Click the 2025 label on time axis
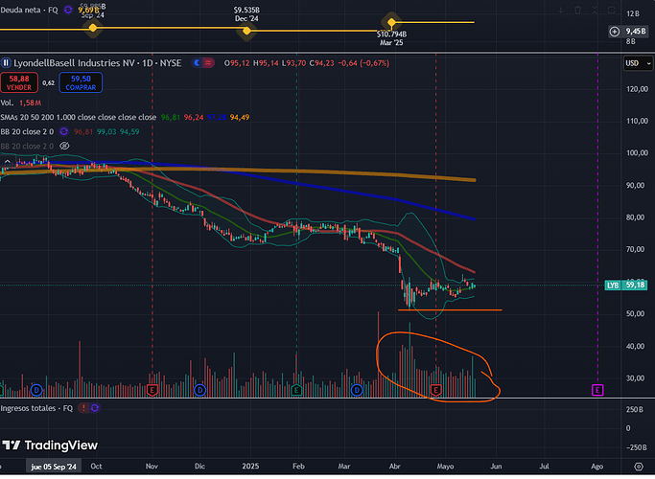This screenshot has width=655, height=479. pyautogui.click(x=250, y=467)
